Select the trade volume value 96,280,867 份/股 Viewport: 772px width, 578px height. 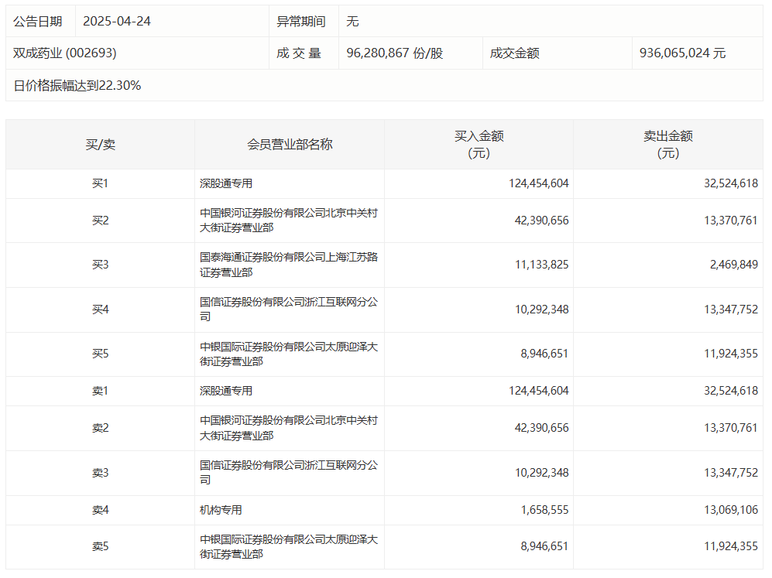click(x=395, y=53)
